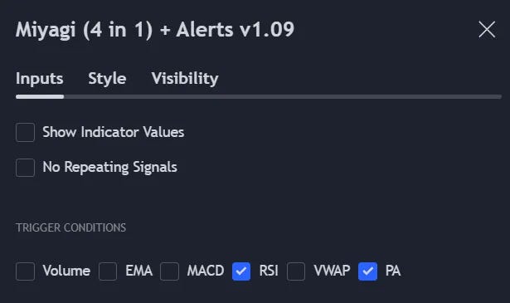Click the 'EMA' text label
Screen dimensions: 510x303
tap(138, 271)
